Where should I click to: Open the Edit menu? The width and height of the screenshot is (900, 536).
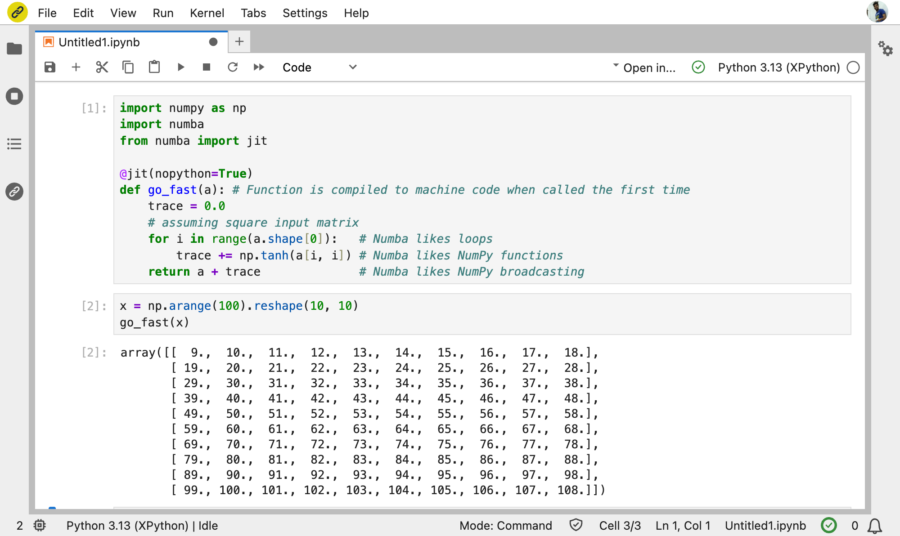pyautogui.click(x=83, y=13)
